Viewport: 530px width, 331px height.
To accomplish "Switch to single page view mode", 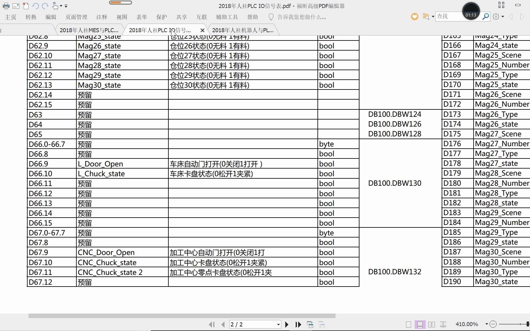I will tap(408, 324).
